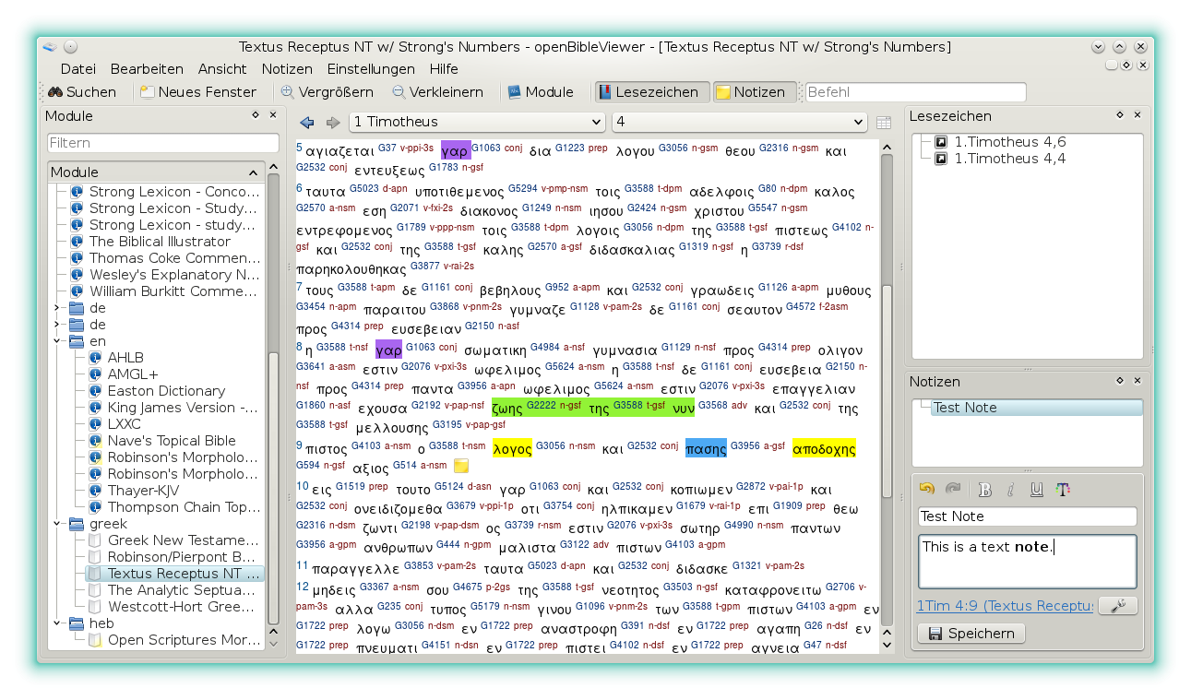
Task: Toggle underline formatting in note editor
Action: pos(1037,490)
